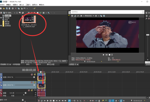Viewport: 150px width, 102px height.
Task: Adjust track 2 level slider at 100%
Action: click(34, 85)
